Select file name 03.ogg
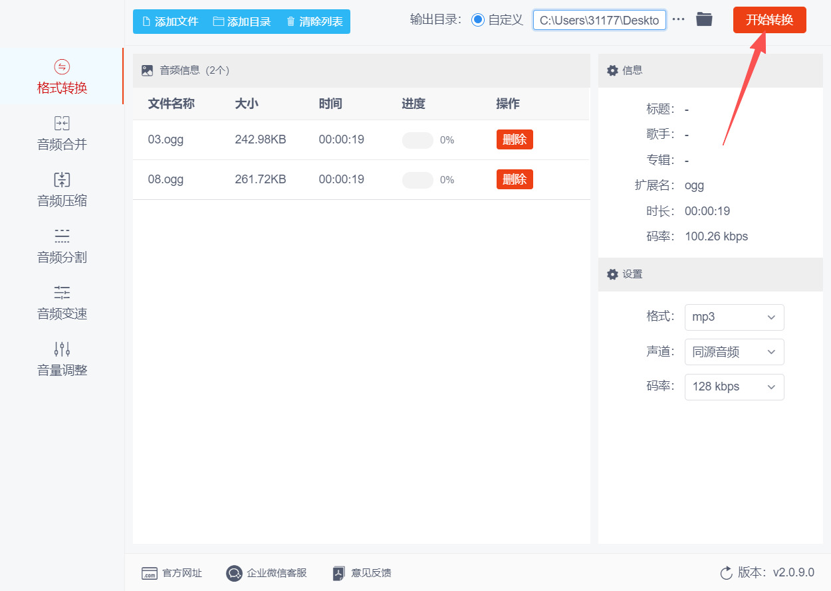 click(x=166, y=139)
